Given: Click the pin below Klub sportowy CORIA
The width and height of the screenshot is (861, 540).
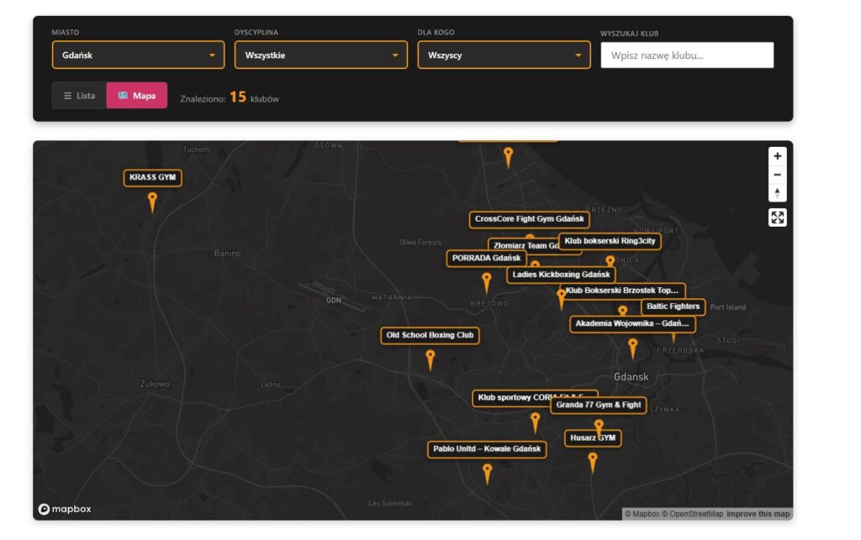Looking at the screenshot, I should tap(536, 422).
